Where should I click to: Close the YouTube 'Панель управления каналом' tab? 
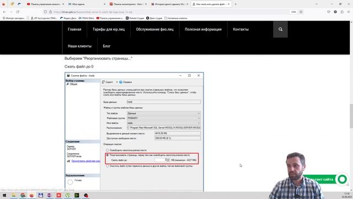pyautogui.click(x=63, y=4)
